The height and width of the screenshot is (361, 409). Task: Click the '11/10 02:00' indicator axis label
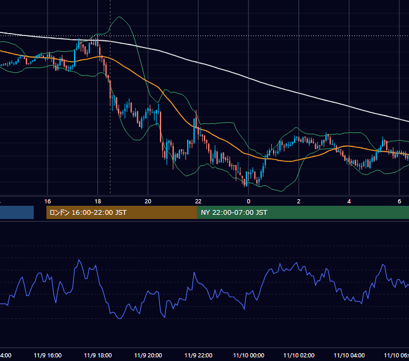click(x=299, y=355)
